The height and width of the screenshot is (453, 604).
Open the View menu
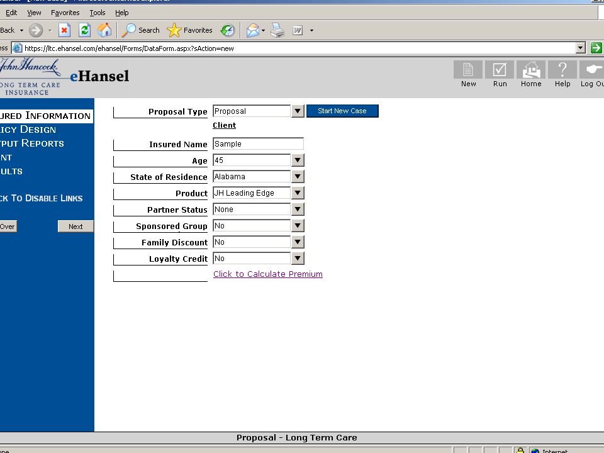coord(34,13)
